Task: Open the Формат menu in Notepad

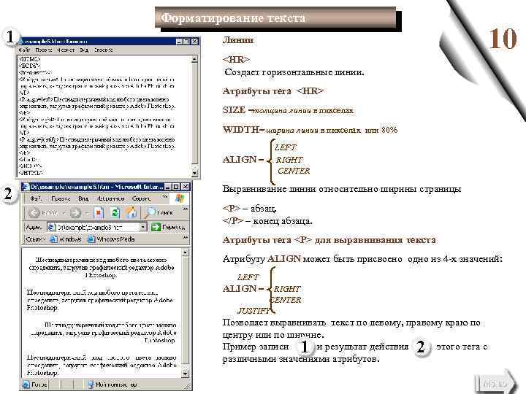Action: 66,50
